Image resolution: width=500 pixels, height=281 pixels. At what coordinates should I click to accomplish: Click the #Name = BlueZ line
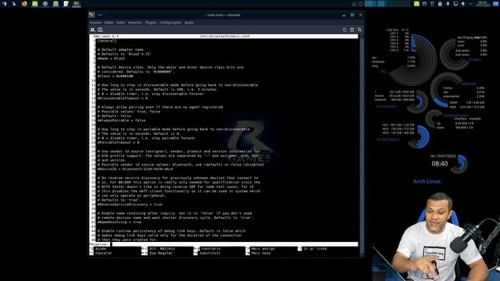point(111,59)
